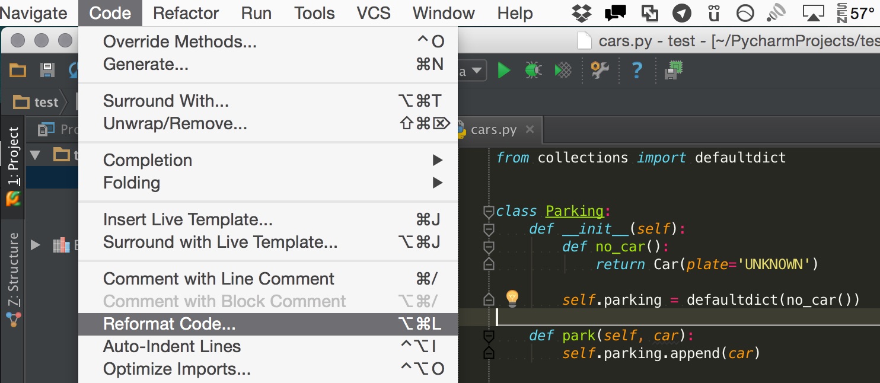Viewport: 880px width, 383px height.
Task: Choose Auto-Indent Lines menu entry
Action: 268,346
